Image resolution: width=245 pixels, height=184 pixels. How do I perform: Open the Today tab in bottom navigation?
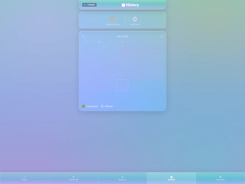pos(24,178)
